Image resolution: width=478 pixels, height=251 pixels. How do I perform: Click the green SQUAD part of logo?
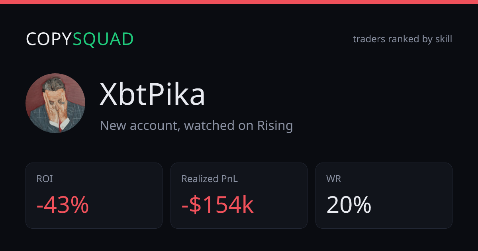point(103,39)
